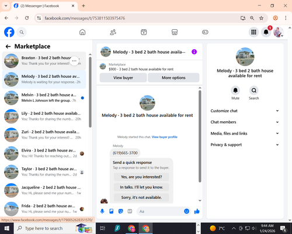The width and height of the screenshot is (292, 234).
Task: Click the More options button
Action: pyautogui.click(x=173, y=78)
